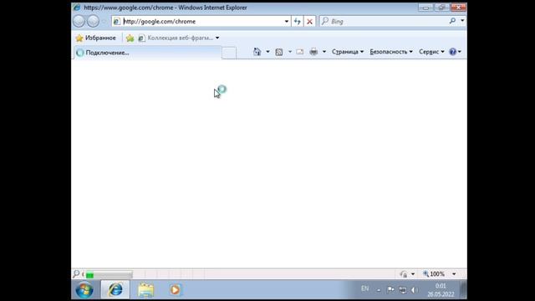Click the address bar URL field
The image size is (535, 301).
pyautogui.click(x=202, y=22)
